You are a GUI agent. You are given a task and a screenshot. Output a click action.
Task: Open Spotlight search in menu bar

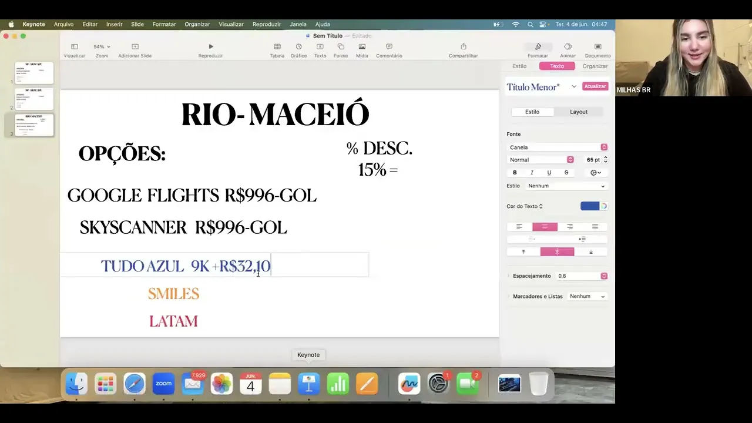(530, 24)
